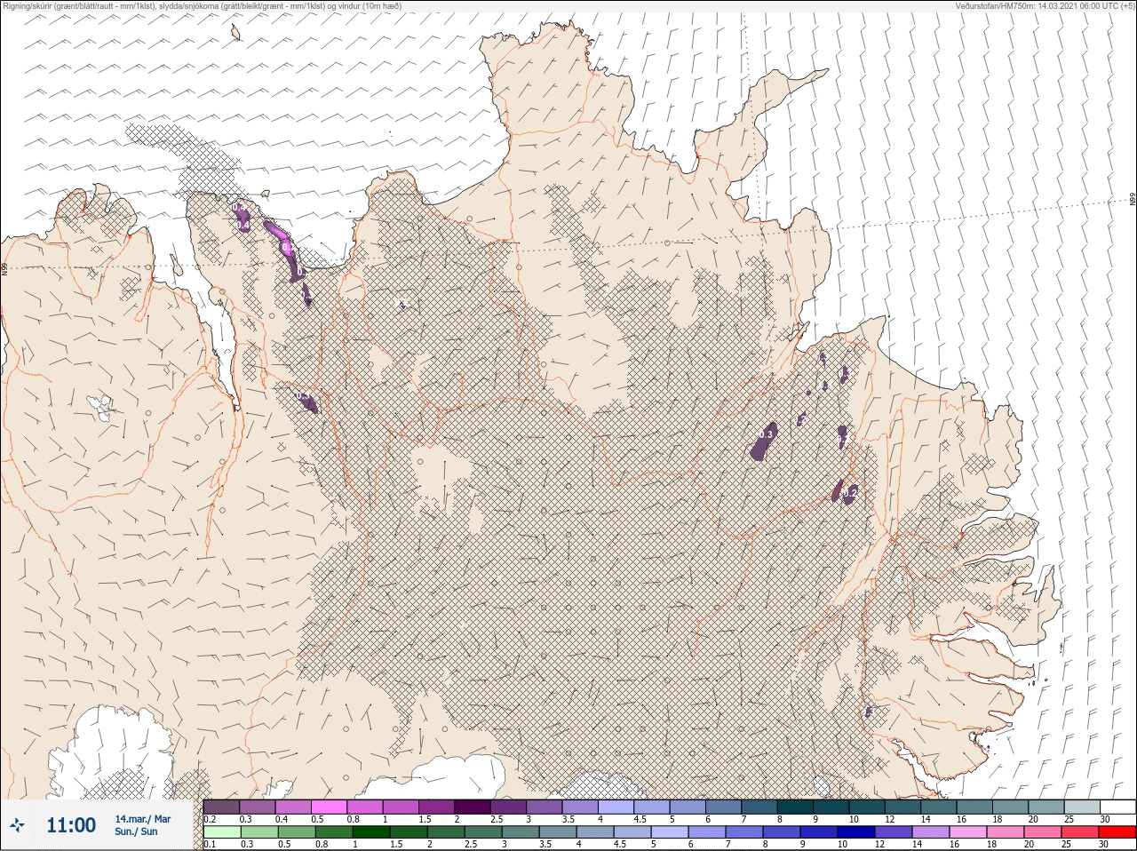Select the dark mauve 0.2 swatch in upper legend

click(x=221, y=807)
